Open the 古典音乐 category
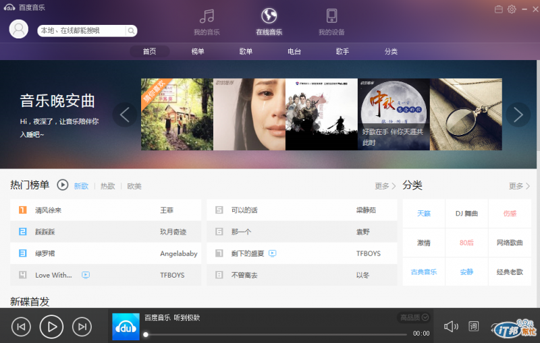 click(x=424, y=272)
